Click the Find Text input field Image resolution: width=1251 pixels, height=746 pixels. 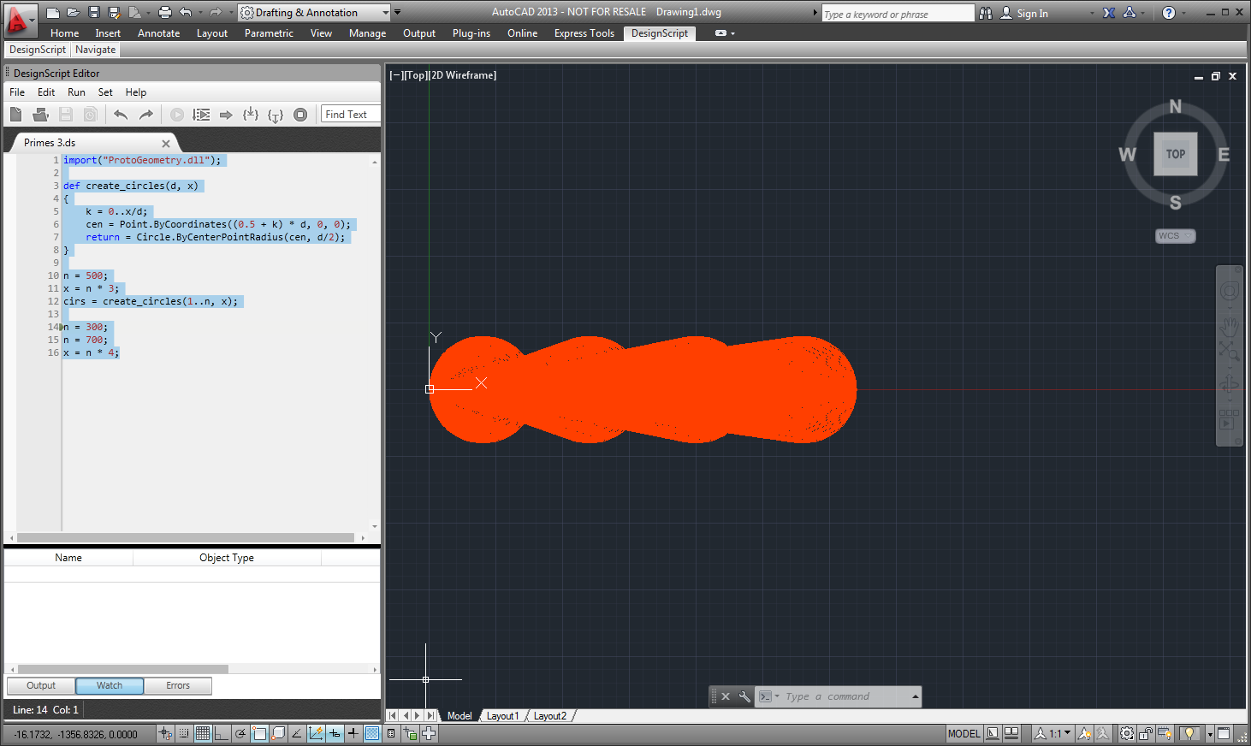350,115
